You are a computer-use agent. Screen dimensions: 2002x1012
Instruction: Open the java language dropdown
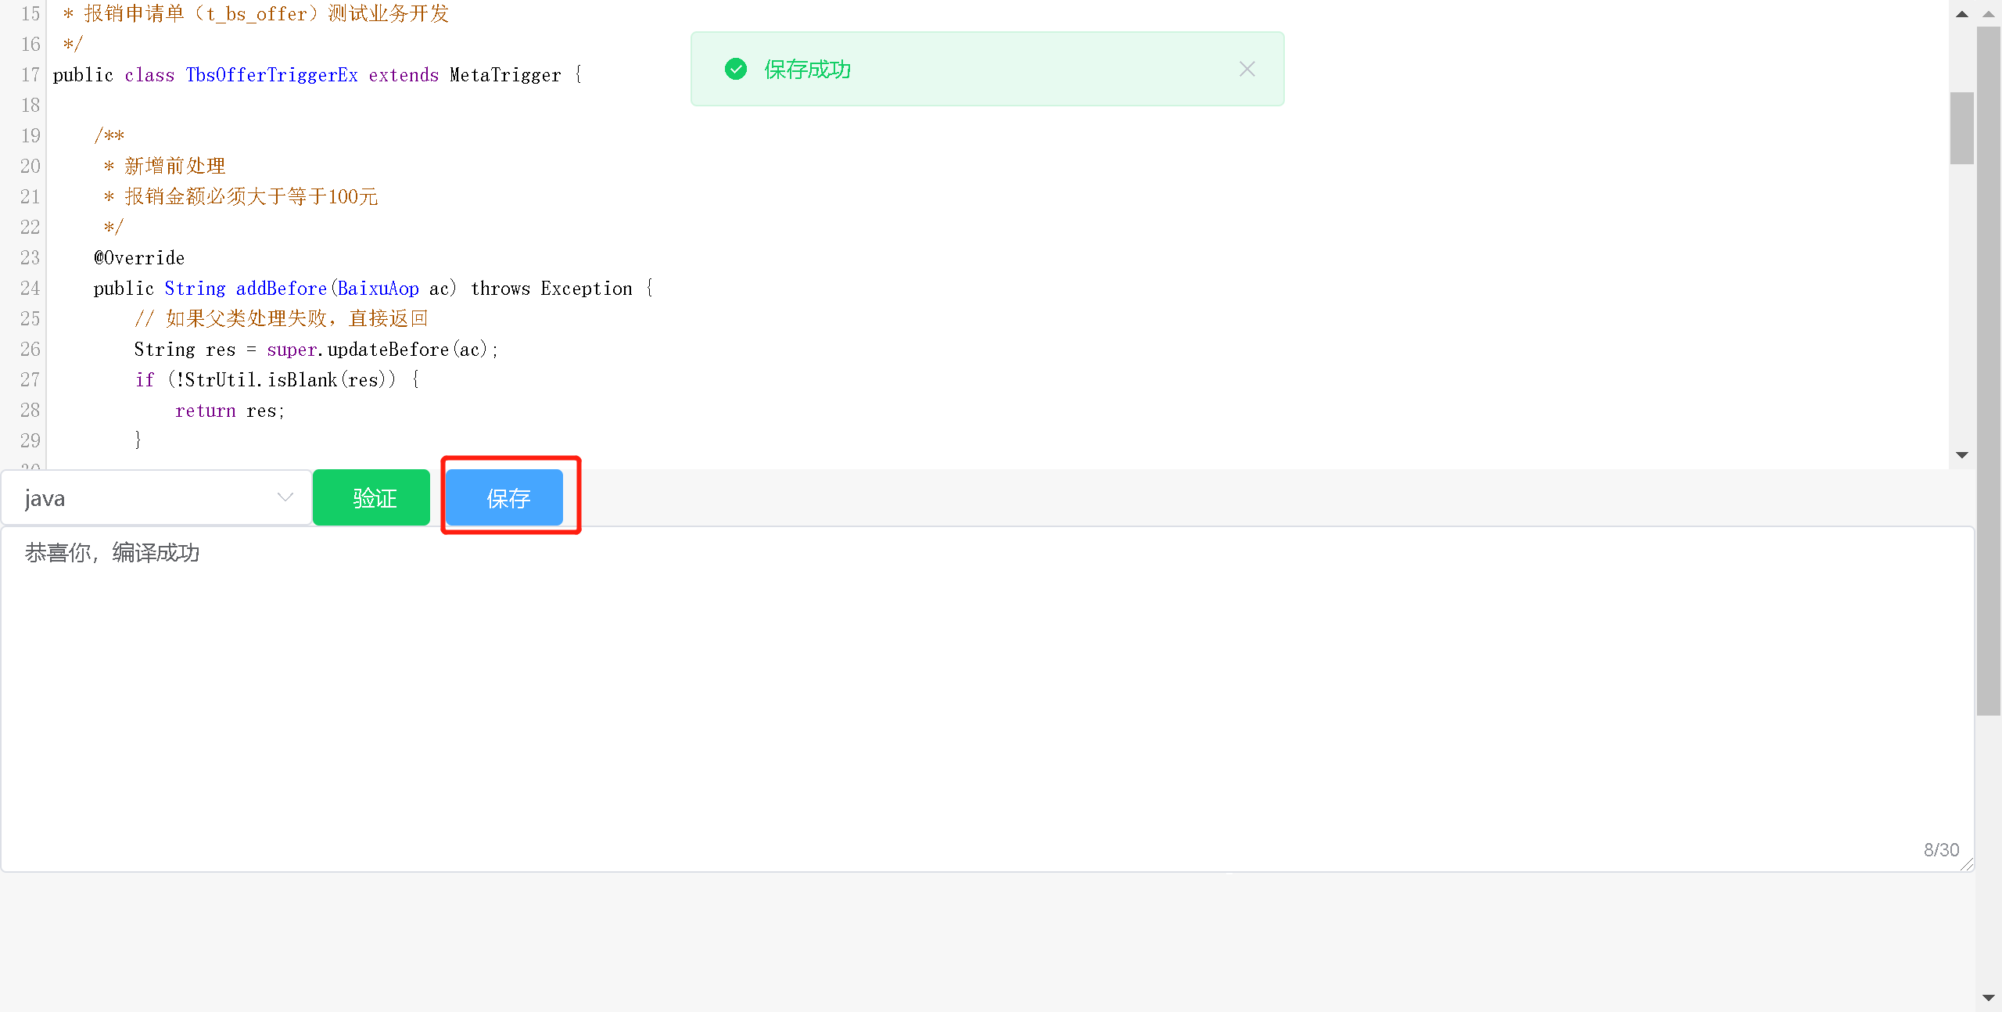[x=156, y=498]
